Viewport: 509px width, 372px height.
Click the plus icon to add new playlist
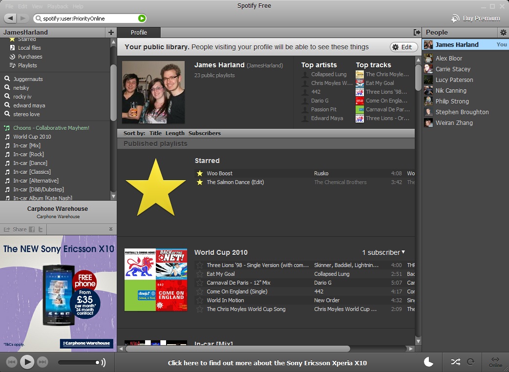[111, 32]
